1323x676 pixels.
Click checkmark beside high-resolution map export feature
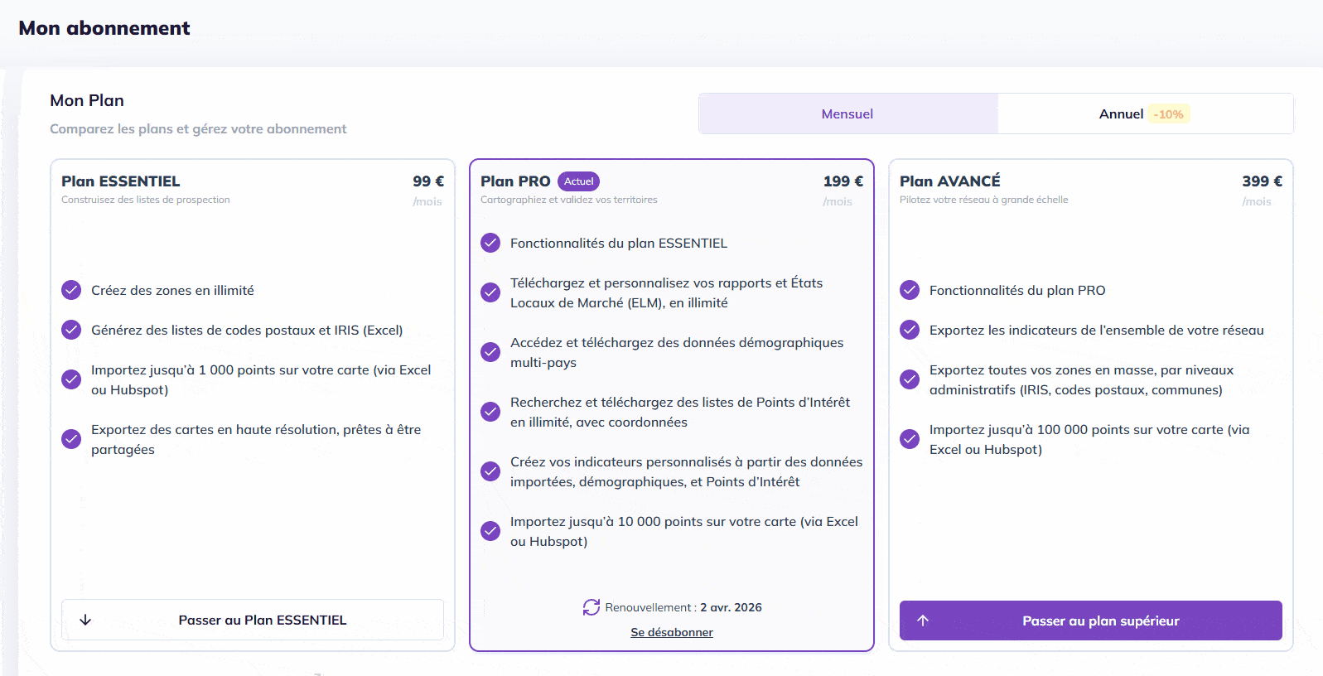point(71,439)
